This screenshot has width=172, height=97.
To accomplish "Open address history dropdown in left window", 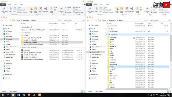I will pos(59,20).
